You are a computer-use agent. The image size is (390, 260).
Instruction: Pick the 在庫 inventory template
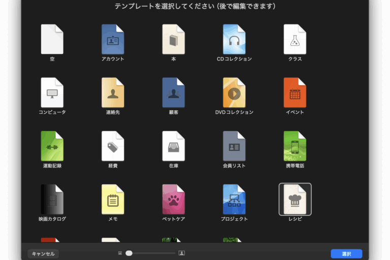pyautogui.click(x=173, y=146)
